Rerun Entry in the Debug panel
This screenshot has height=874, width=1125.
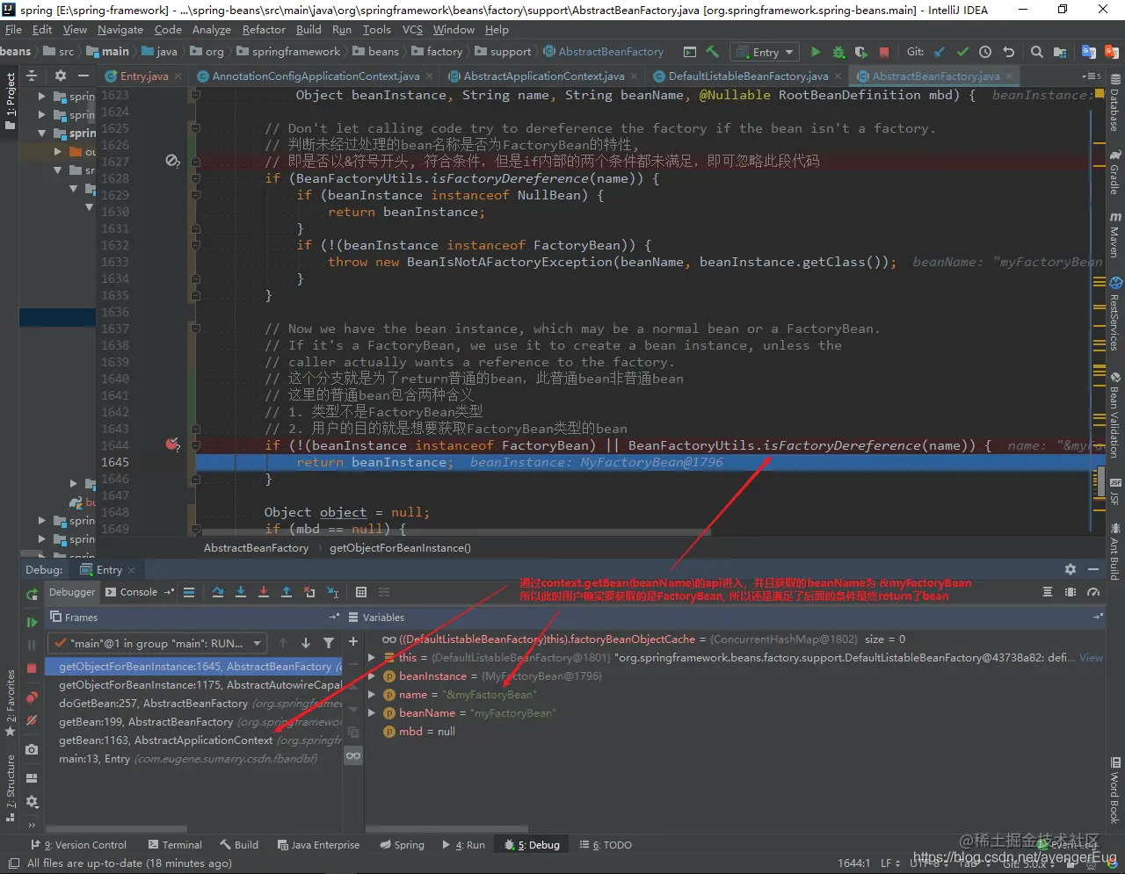[32, 595]
